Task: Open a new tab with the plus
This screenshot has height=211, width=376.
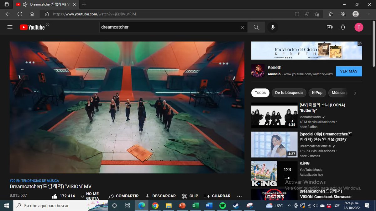Action: point(84,4)
